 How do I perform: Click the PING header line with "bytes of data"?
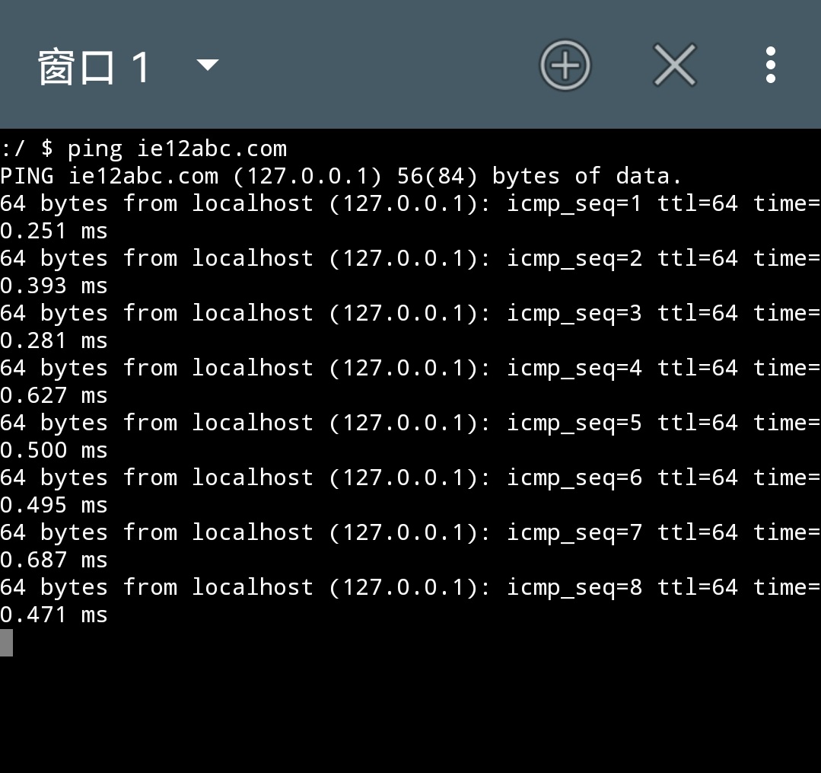(341, 176)
